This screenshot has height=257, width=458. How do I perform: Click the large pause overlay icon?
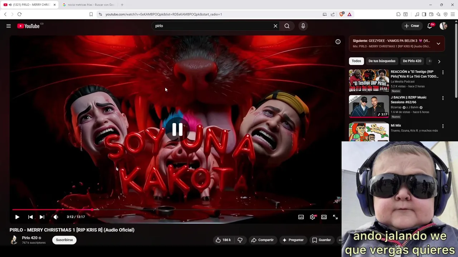click(x=177, y=130)
